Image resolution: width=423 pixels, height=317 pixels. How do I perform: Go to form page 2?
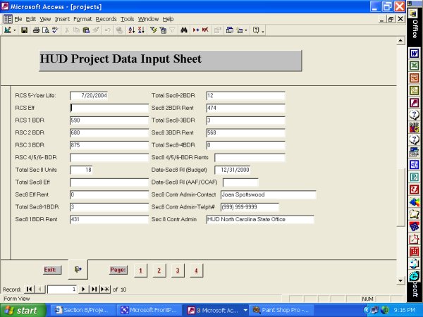(x=159, y=270)
